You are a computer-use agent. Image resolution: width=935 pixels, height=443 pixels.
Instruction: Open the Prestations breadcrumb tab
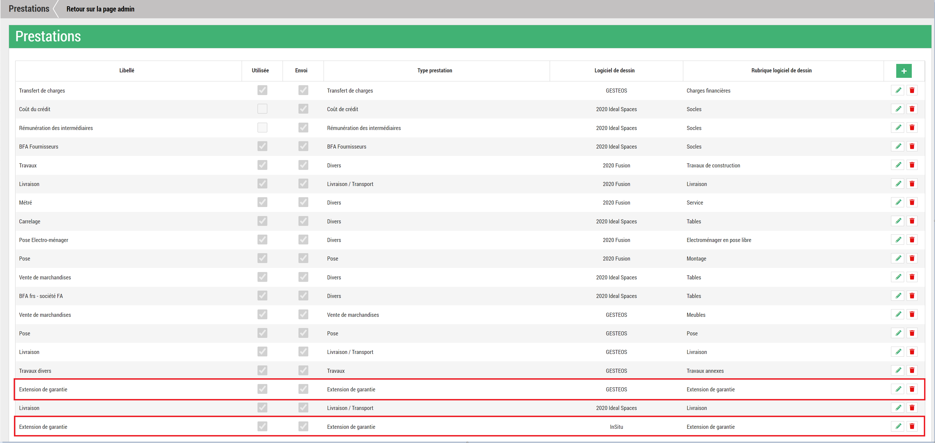point(29,9)
